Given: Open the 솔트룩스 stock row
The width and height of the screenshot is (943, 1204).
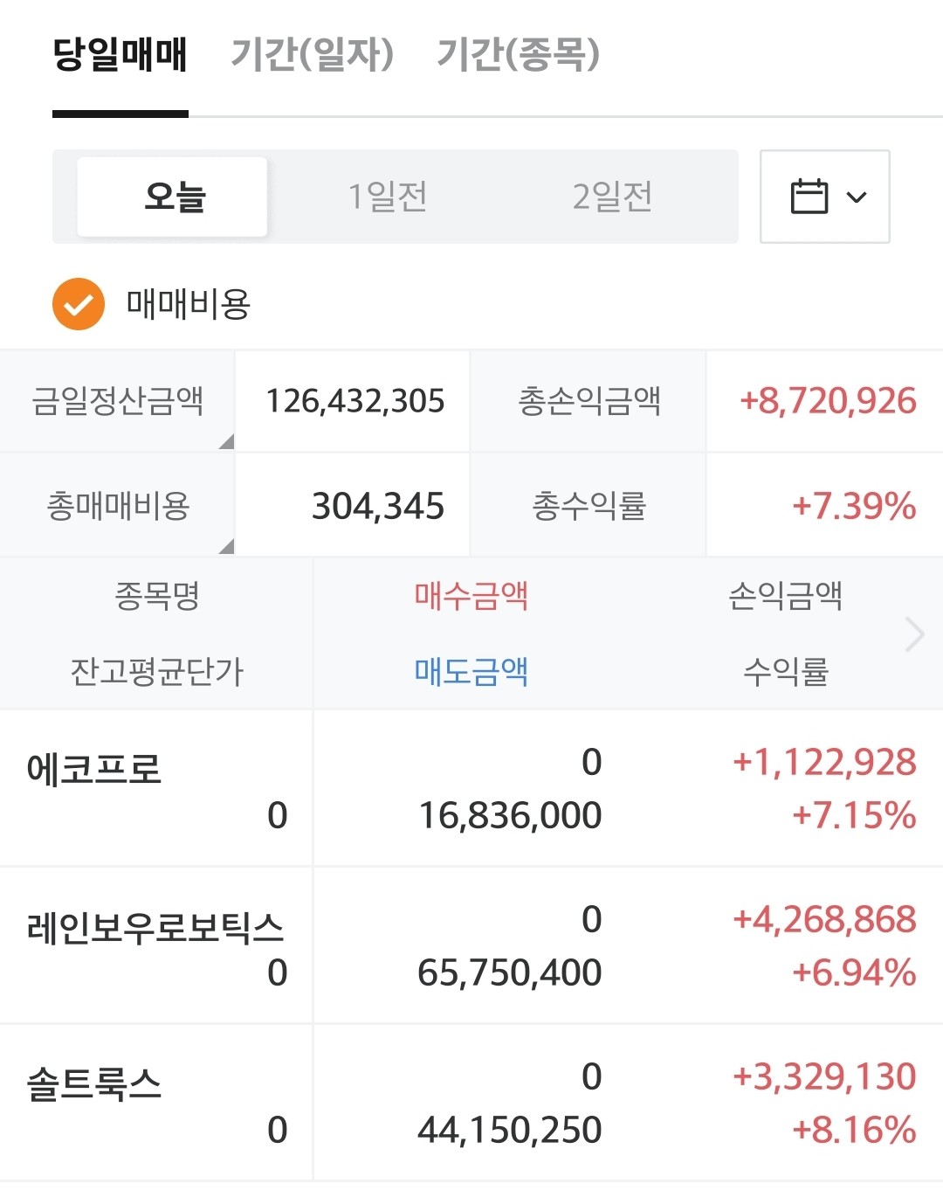Looking at the screenshot, I should tap(94, 1085).
